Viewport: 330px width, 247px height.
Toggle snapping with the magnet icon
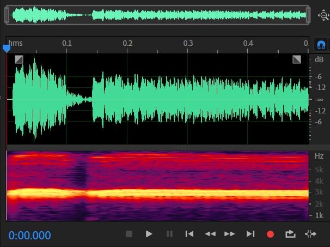point(321,44)
